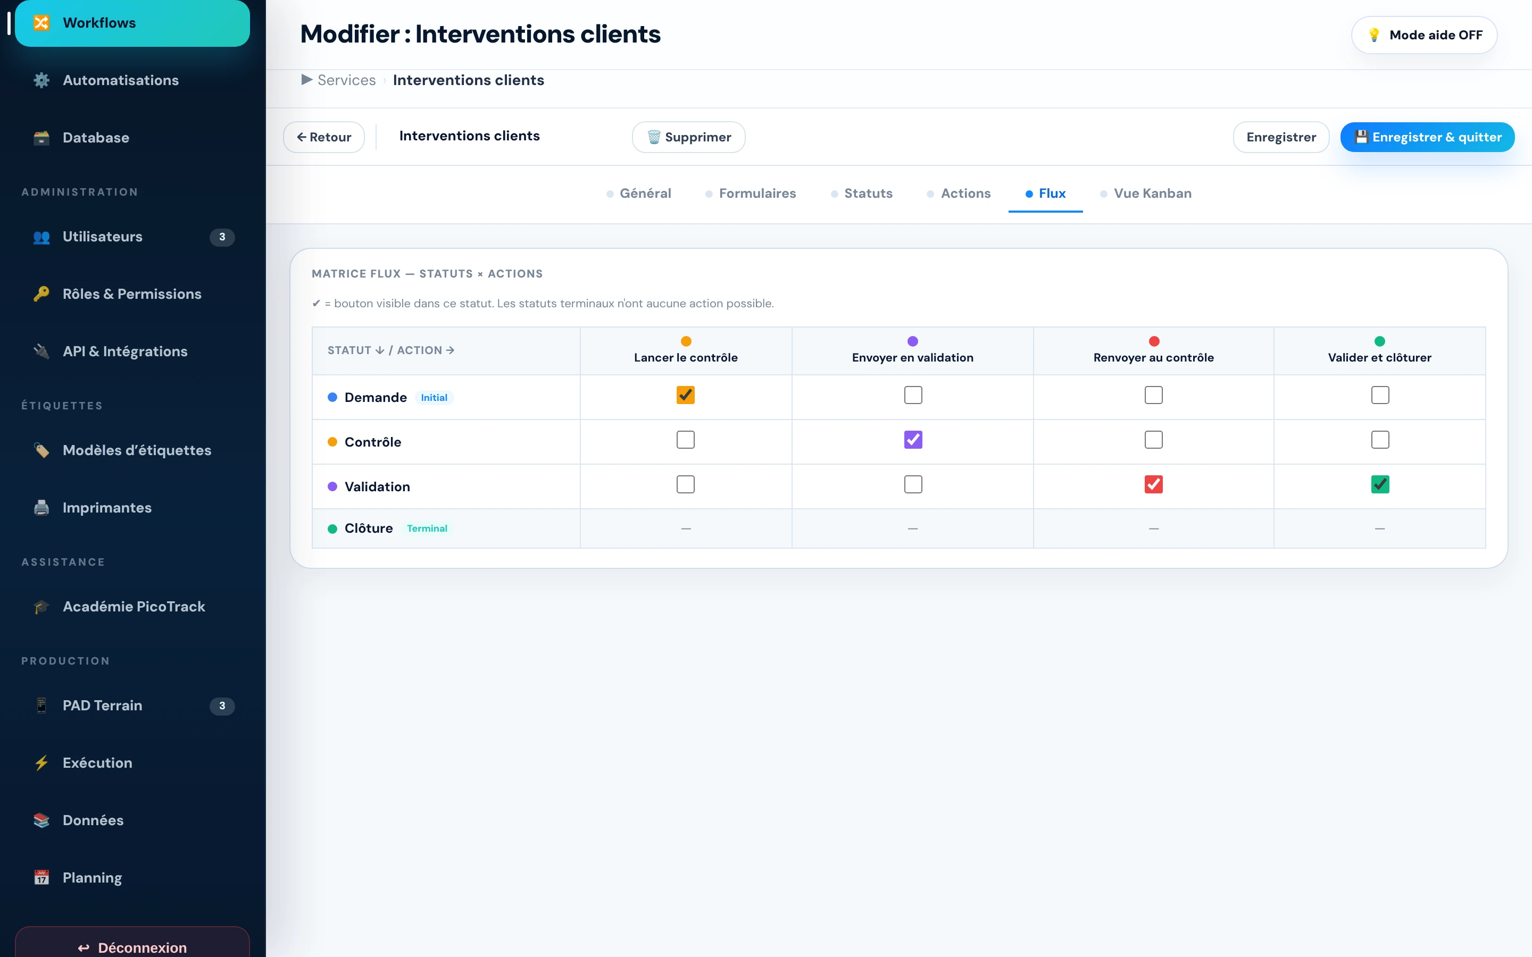Click the breadcrumb play triangle icon
This screenshot has width=1532, height=957.
point(307,80)
